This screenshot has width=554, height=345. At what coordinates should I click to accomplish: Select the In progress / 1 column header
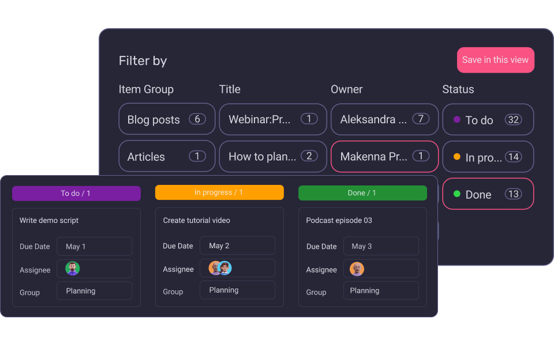pyautogui.click(x=219, y=192)
